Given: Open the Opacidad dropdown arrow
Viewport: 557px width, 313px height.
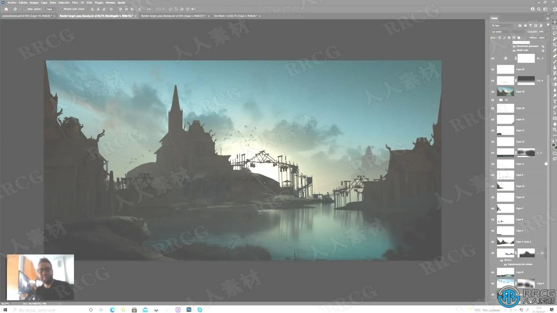Looking at the screenshot, I should coord(547,32).
